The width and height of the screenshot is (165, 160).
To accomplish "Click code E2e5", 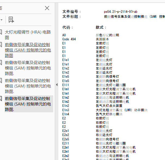I will tap(66, 139).
